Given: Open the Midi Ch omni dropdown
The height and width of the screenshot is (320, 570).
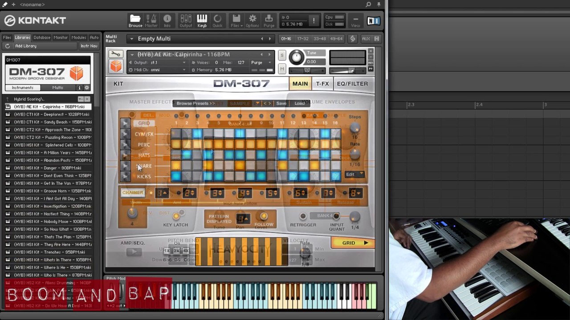Looking at the screenshot, I should tap(184, 70).
